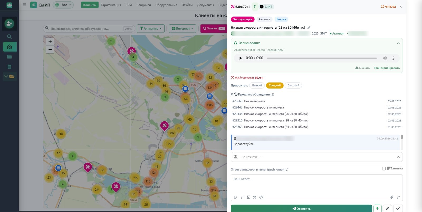The width and height of the screenshot is (422, 212).
Task: Expand the folder section in left sidebar
Action: (10, 76)
